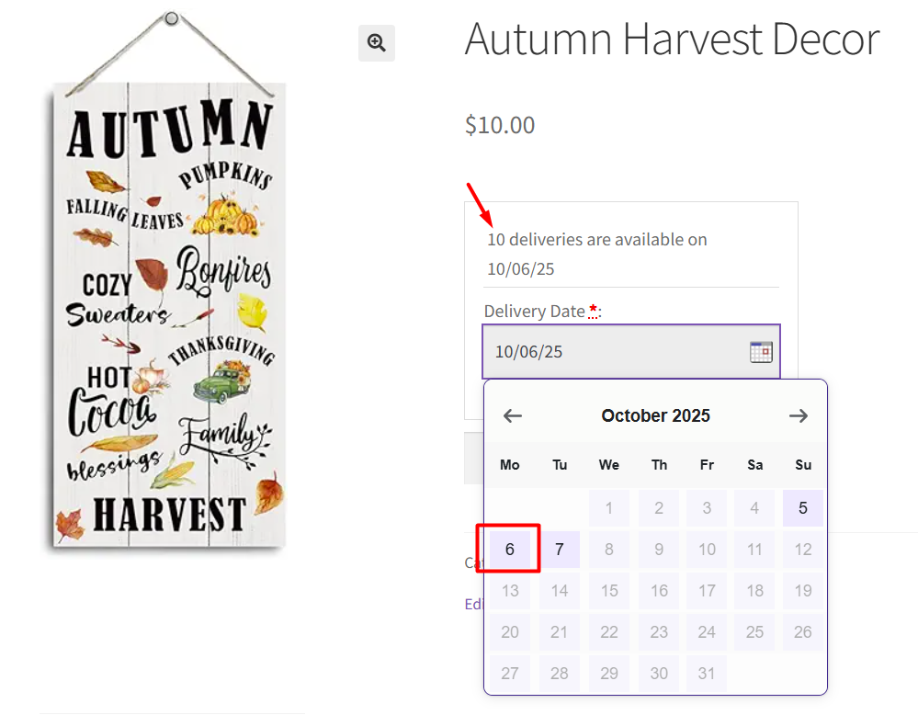Click the October 2025 month title
The width and height of the screenshot is (918, 715).
click(655, 415)
